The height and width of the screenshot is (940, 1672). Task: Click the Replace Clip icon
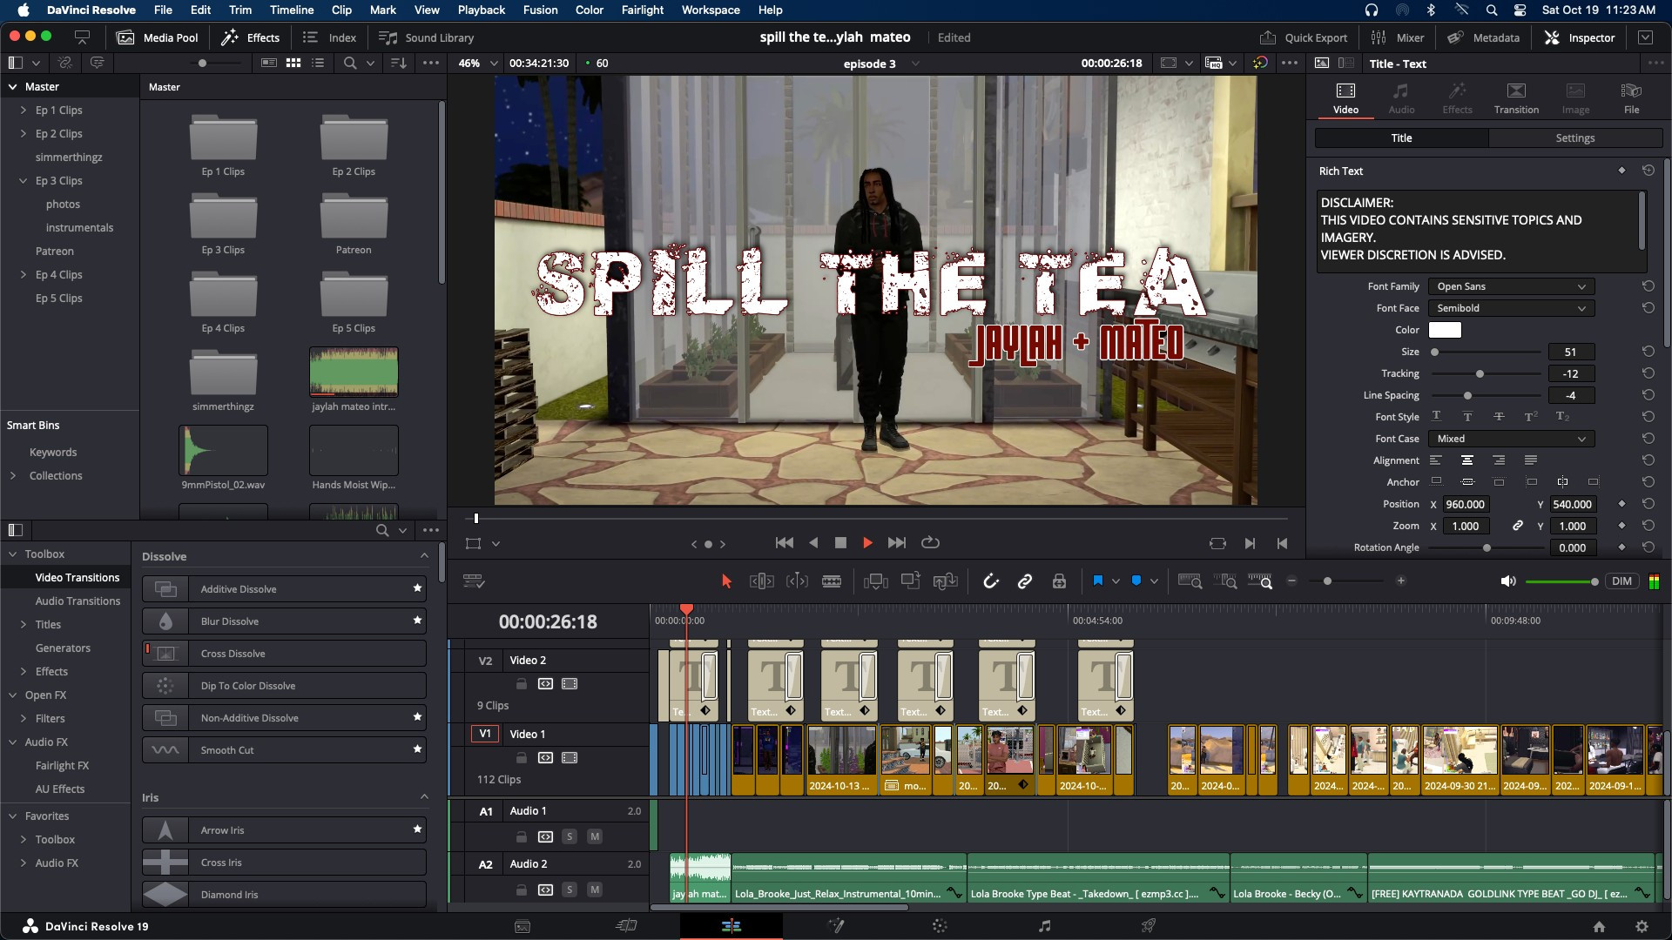(945, 581)
